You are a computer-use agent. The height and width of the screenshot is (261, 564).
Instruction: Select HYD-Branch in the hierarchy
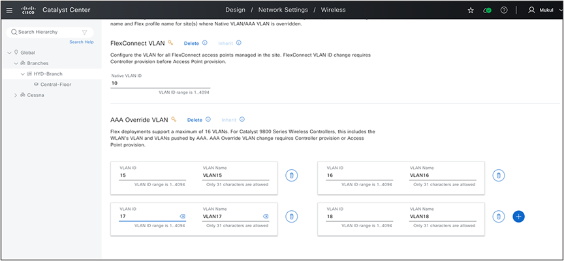pos(48,74)
